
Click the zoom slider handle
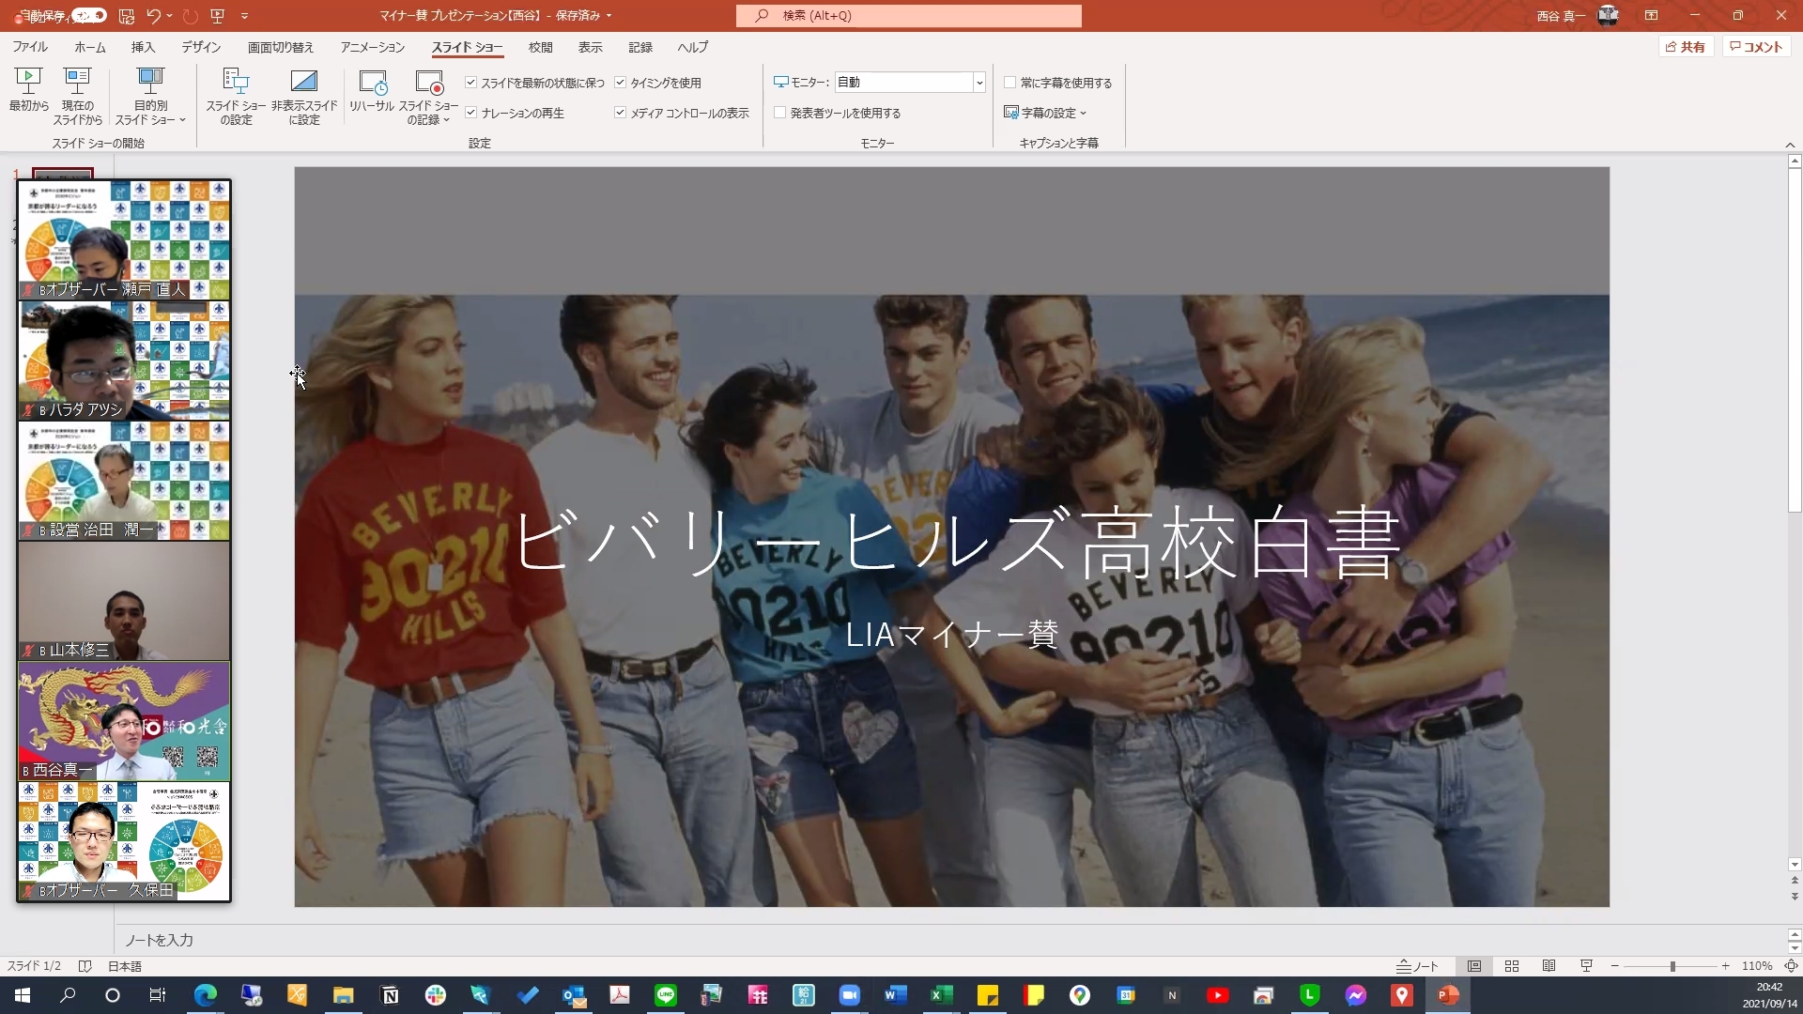[1672, 966]
